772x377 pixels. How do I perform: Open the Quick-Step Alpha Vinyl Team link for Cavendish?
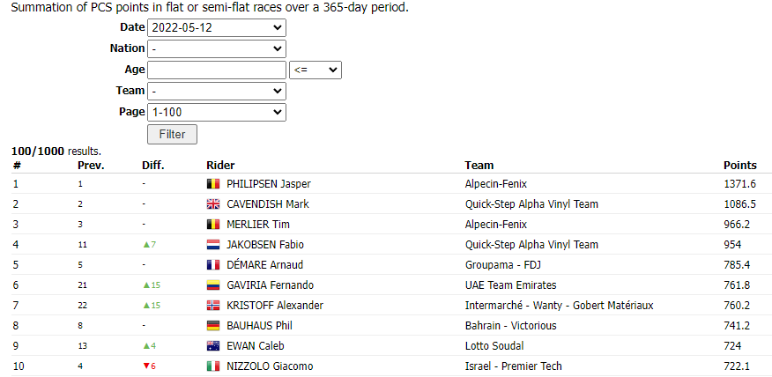tap(531, 204)
